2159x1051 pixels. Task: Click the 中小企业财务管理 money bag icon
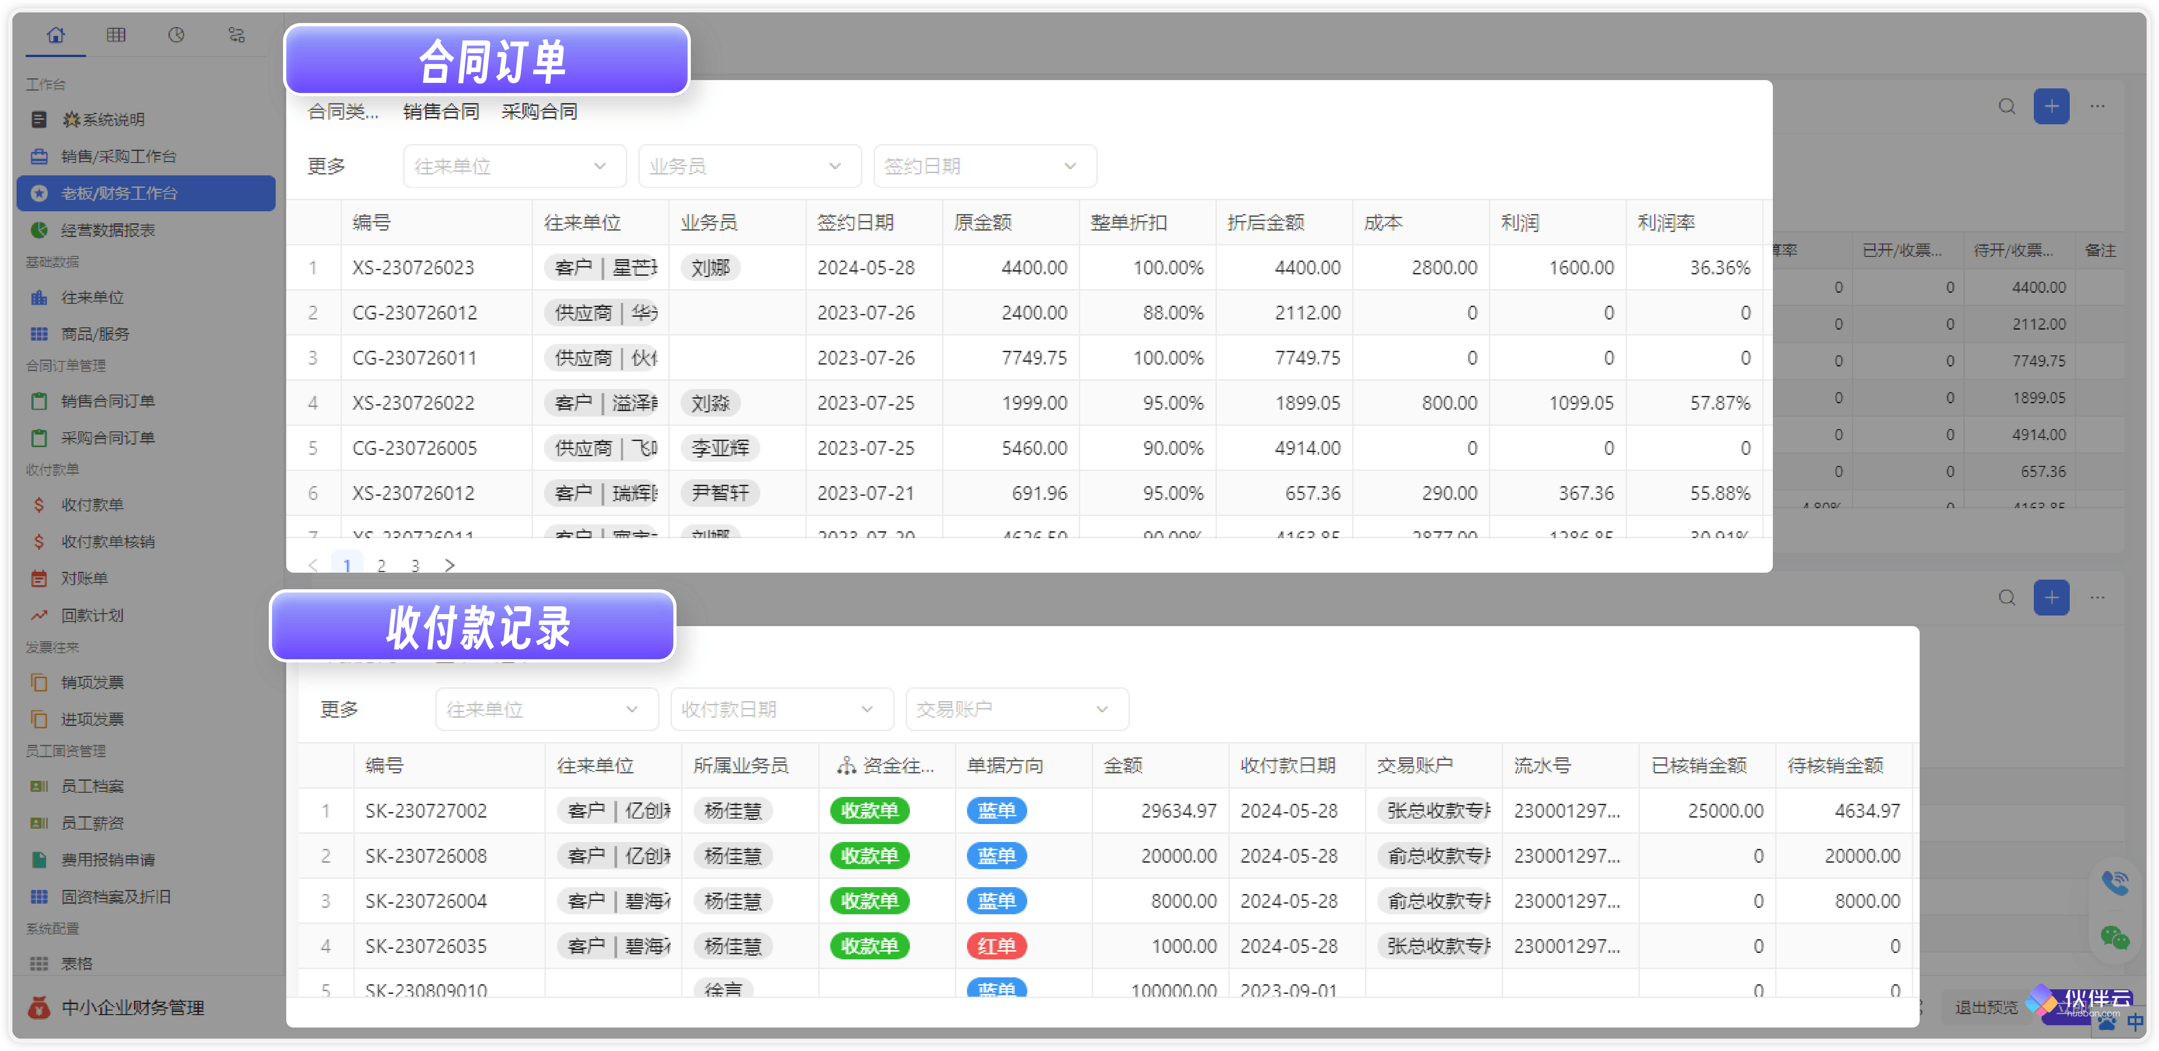[39, 1007]
